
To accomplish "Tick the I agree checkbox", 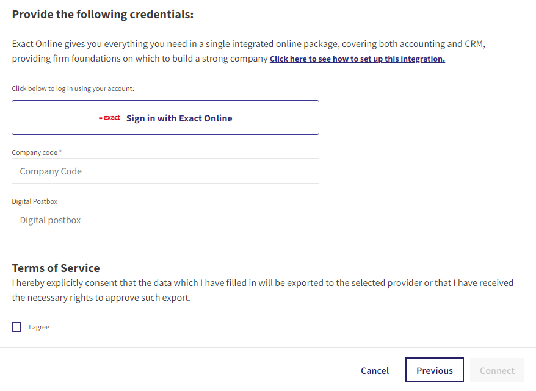I will point(16,327).
